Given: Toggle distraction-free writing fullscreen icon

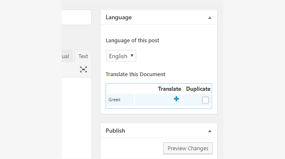Looking at the screenshot, I should coord(83,69).
